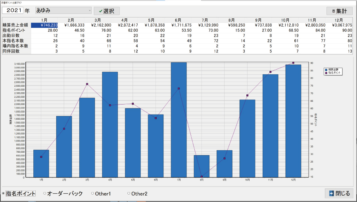Click the 指名ポイント legend marker
The width and height of the screenshot is (357, 202).
click(326, 73)
